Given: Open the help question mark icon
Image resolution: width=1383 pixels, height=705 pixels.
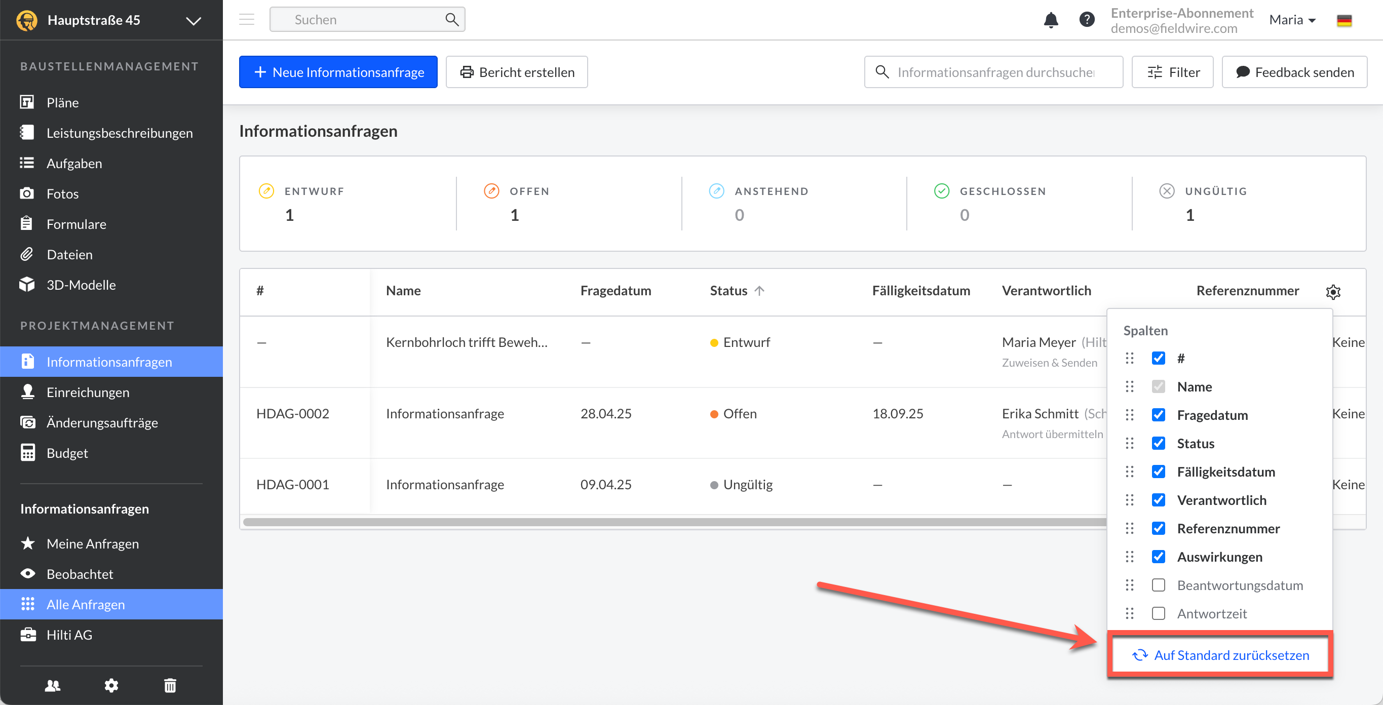Looking at the screenshot, I should pyautogui.click(x=1087, y=20).
